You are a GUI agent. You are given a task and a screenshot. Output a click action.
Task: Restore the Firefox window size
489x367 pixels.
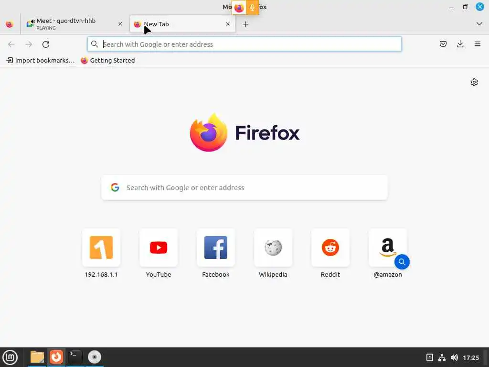(465, 7)
